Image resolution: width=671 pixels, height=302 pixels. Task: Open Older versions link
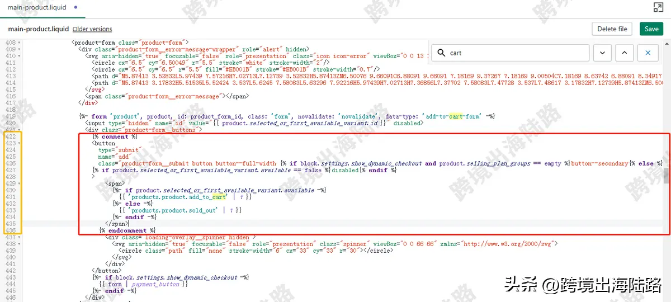tap(92, 29)
